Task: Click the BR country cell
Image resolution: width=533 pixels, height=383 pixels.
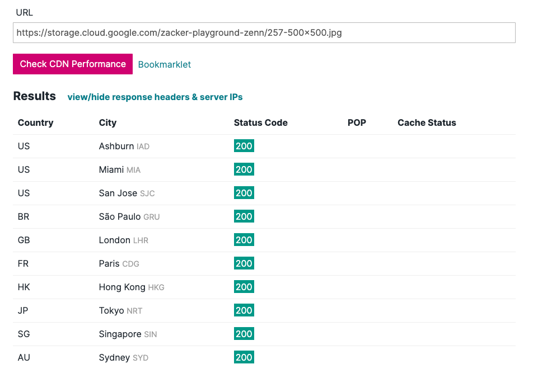Action: (24, 216)
